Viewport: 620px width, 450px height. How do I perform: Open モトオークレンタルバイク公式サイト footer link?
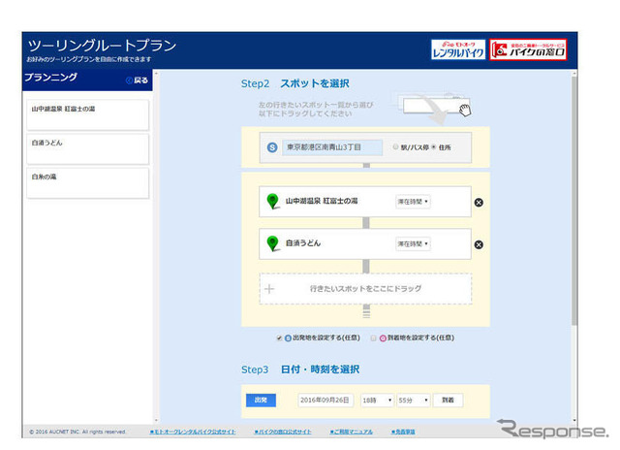click(x=193, y=432)
